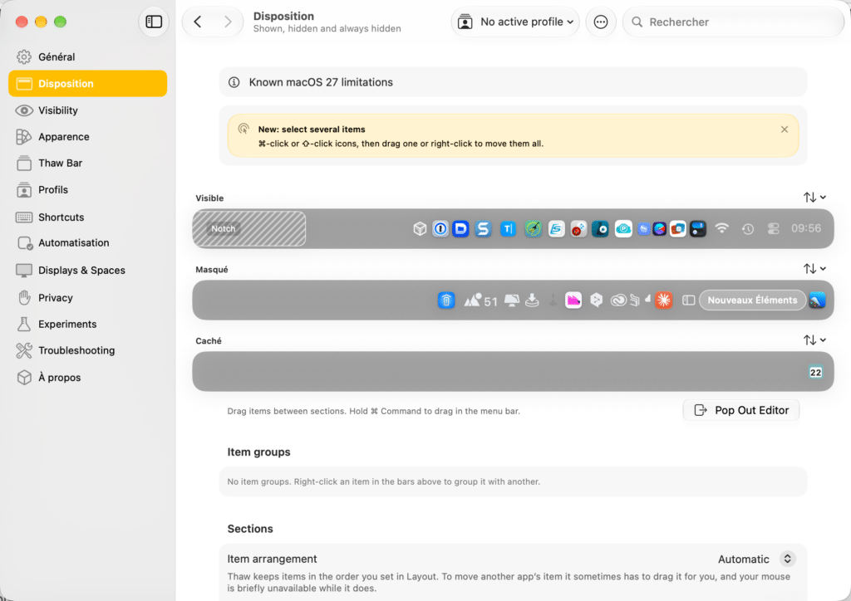
Task: Open the No active profile dropdown
Action: coord(515,22)
